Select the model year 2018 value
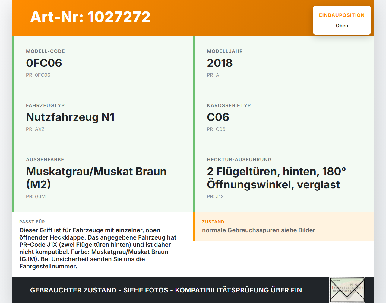The image size is (386, 303). (220, 63)
